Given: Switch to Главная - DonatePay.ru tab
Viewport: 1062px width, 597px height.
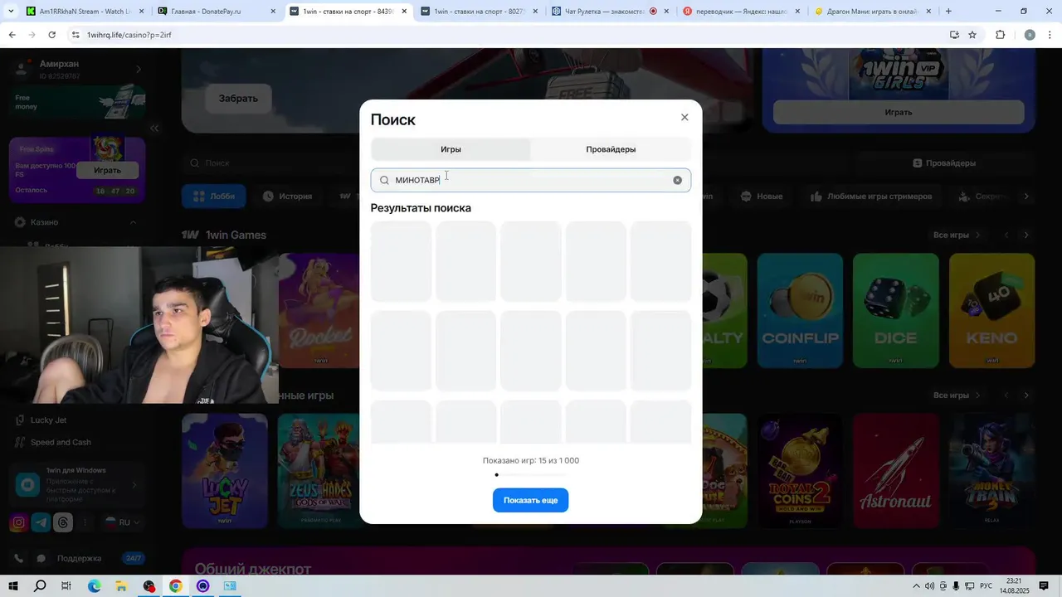Looking at the screenshot, I should tap(216, 12).
